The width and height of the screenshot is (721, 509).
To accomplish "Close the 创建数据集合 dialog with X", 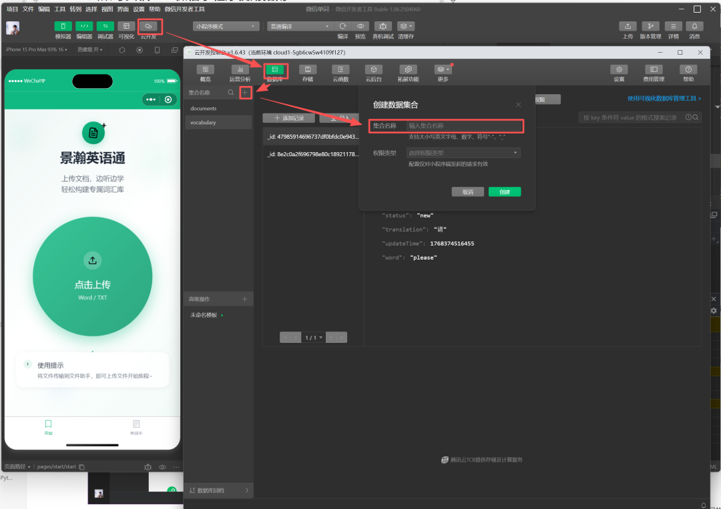I will [518, 105].
